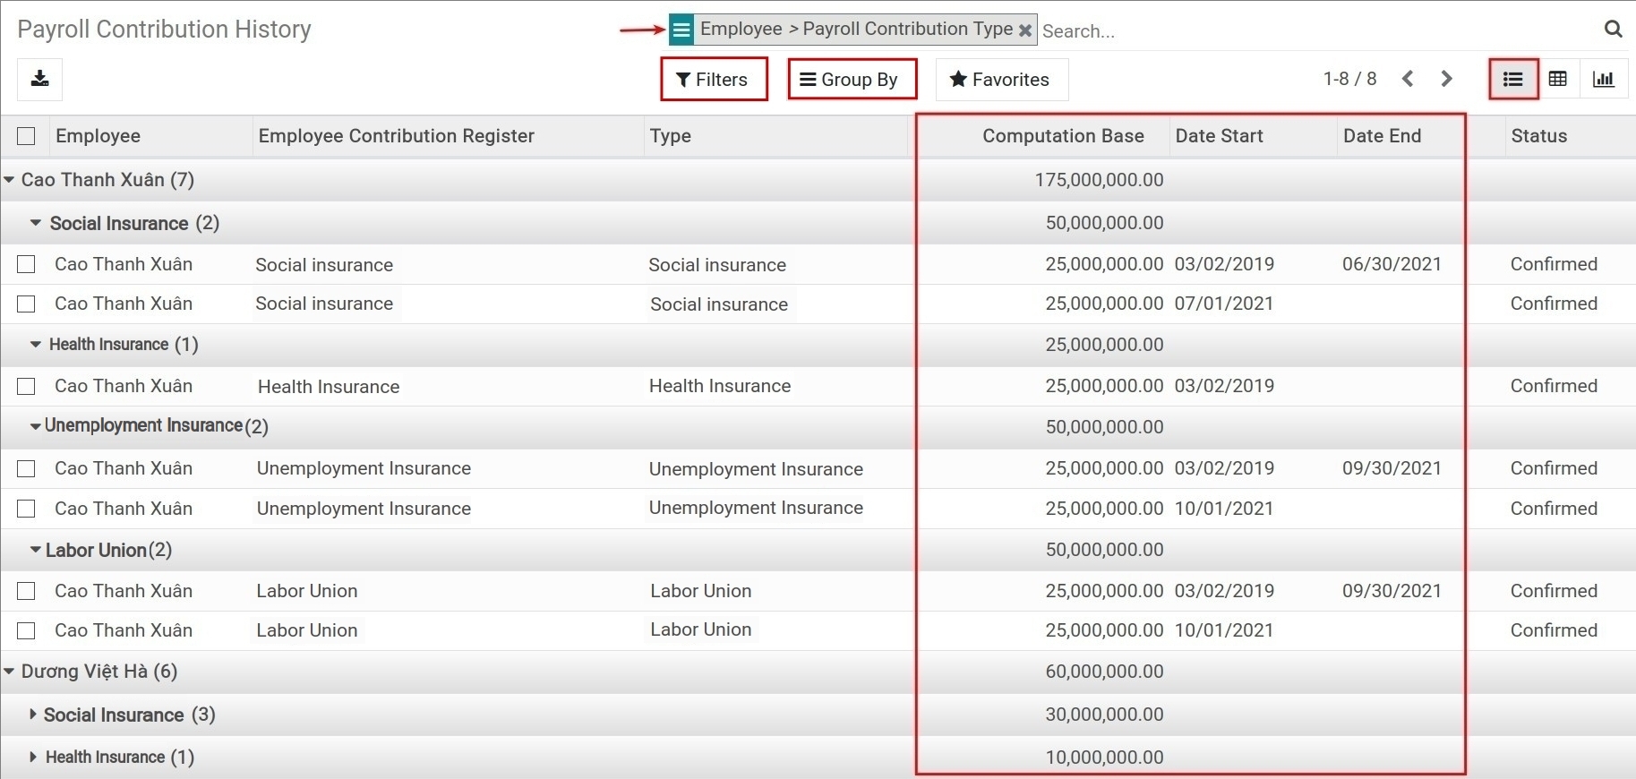Click the 1-8 / 8 pager counter
The height and width of the screenshot is (779, 1636).
(1349, 79)
